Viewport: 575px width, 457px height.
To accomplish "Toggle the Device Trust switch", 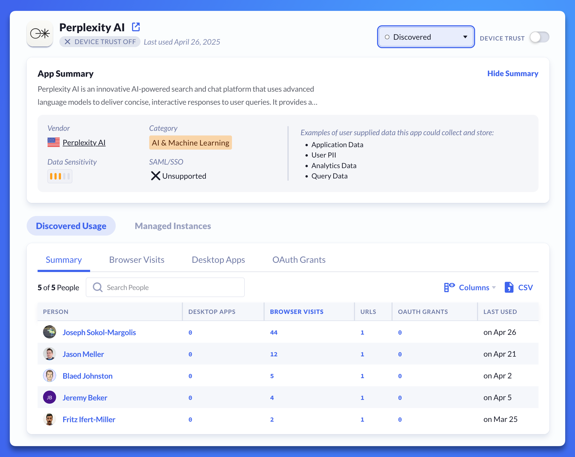I will pos(539,37).
